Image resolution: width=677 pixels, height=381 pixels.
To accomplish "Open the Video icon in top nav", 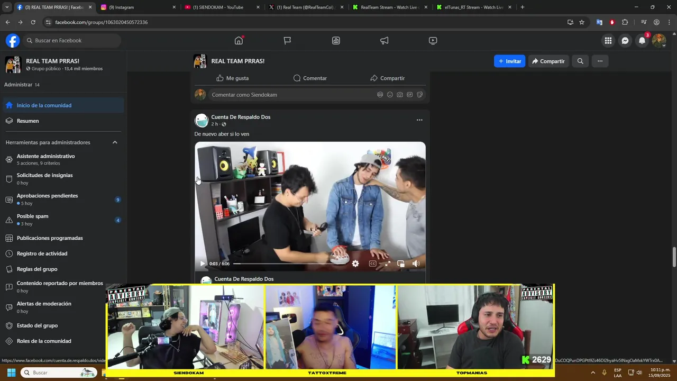I will click(433, 41).
